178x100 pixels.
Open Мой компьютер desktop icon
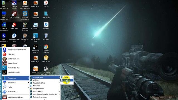[4, 16]
